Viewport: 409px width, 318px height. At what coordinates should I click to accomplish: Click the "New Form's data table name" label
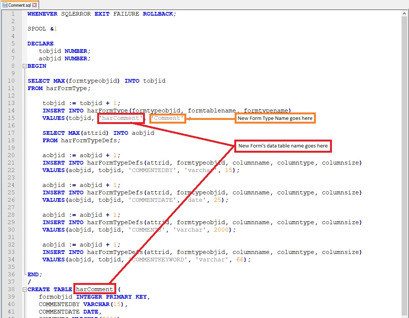click(x=283, y=146)
